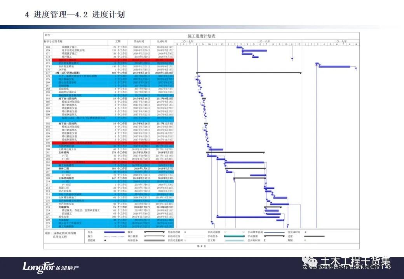Select row 169 '顶棚腻子施工'
The height and width of the screenshot is (279, 404).
pos(109,47)
